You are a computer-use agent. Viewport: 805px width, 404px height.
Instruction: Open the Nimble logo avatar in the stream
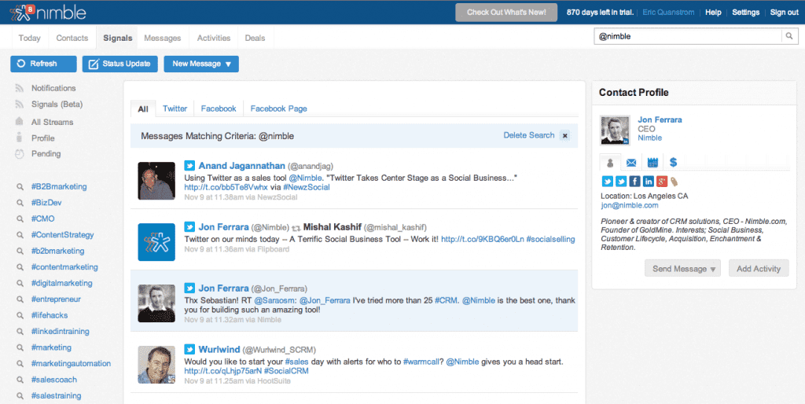[156, 242]
